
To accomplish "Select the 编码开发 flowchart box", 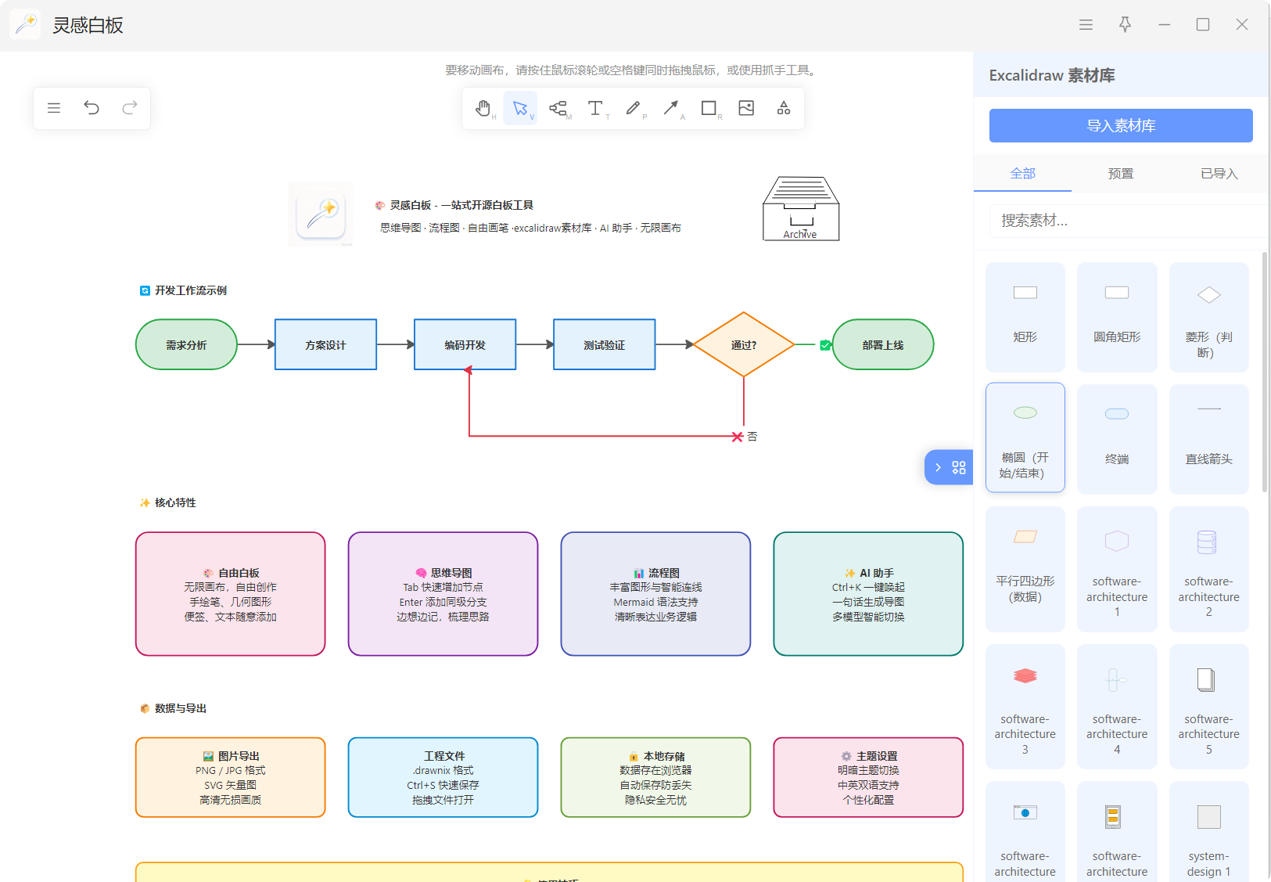I will (x=465, y=344).
